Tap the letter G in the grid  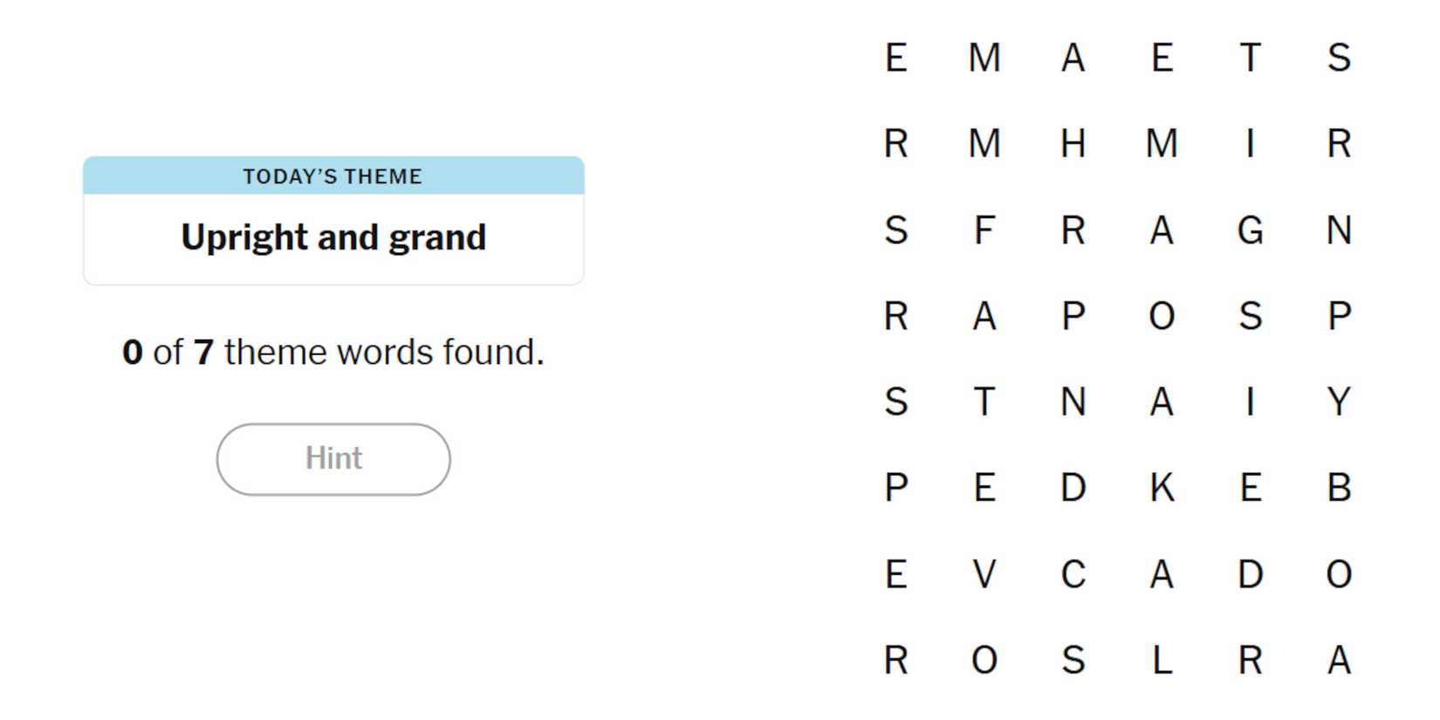[1250, 230]
